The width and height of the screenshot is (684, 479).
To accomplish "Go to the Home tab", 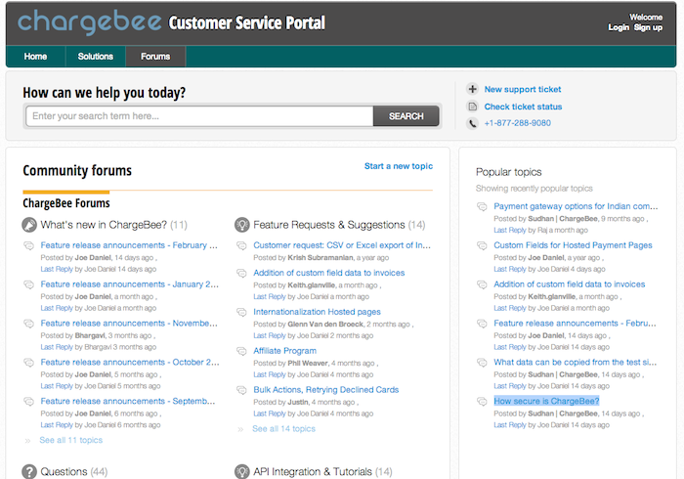I will [36, 57].
